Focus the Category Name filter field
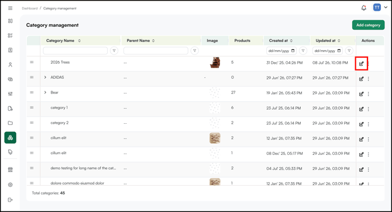 (75, 51)
